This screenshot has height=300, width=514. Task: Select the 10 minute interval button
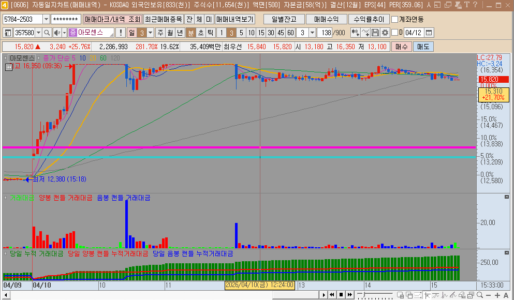pyautogui.click(x=251, y=33)
